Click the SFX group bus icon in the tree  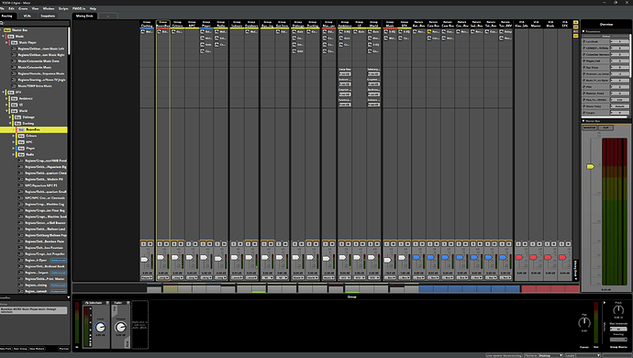pyautogui.click(x=10, y=92)
